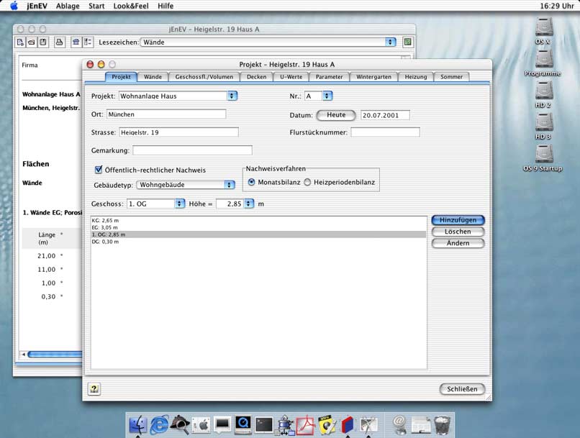The image size is (580, 438).
Task: Click the house project toolbar icon
Action: [76, 42]
